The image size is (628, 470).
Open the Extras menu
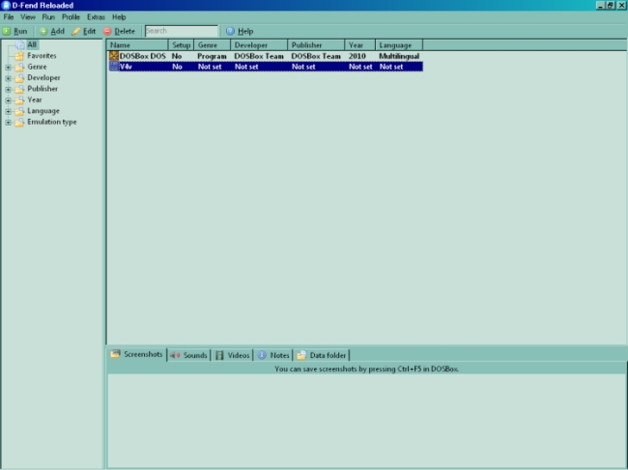coord(96,17)
